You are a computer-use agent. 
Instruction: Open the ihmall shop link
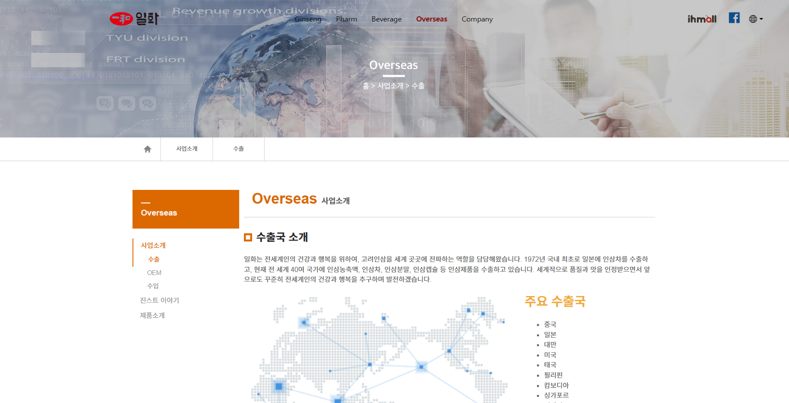[702, 19]
